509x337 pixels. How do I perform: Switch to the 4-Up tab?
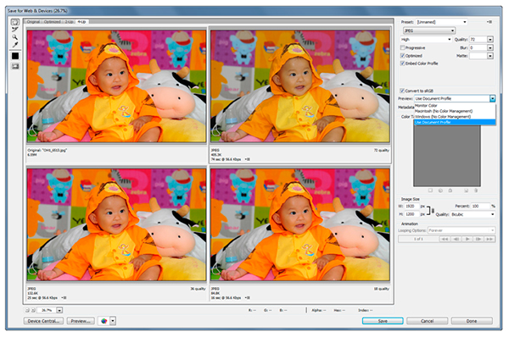[x=81, y=22]
